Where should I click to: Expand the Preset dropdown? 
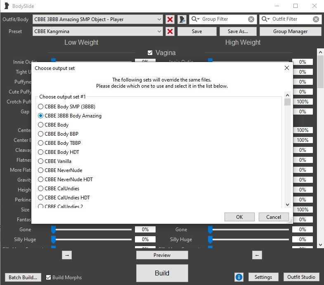(159, 31)
